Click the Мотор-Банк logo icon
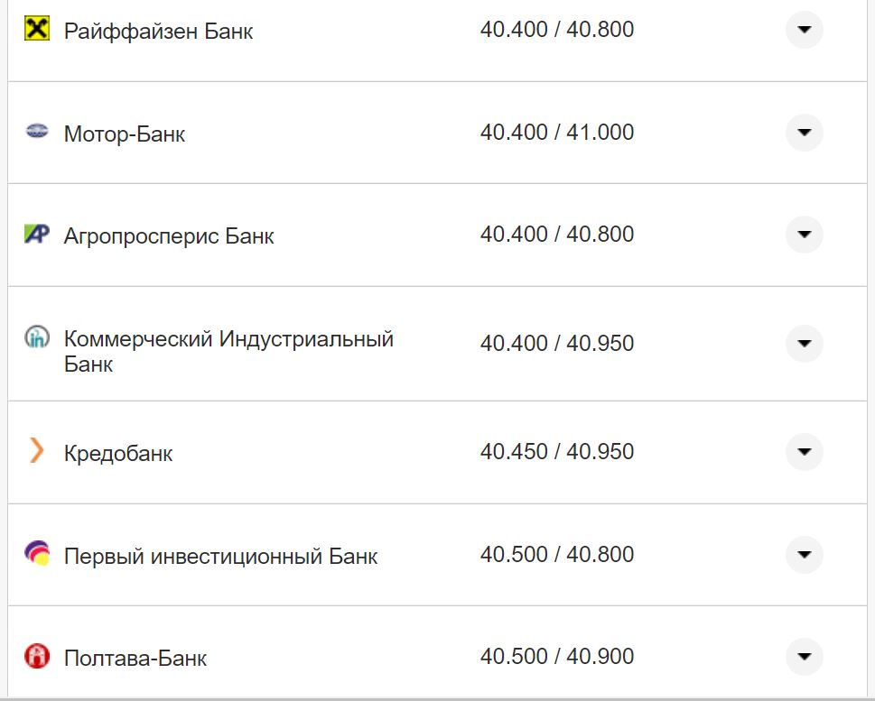This screenshot has width=875, height=701. [x=35, y=133]
